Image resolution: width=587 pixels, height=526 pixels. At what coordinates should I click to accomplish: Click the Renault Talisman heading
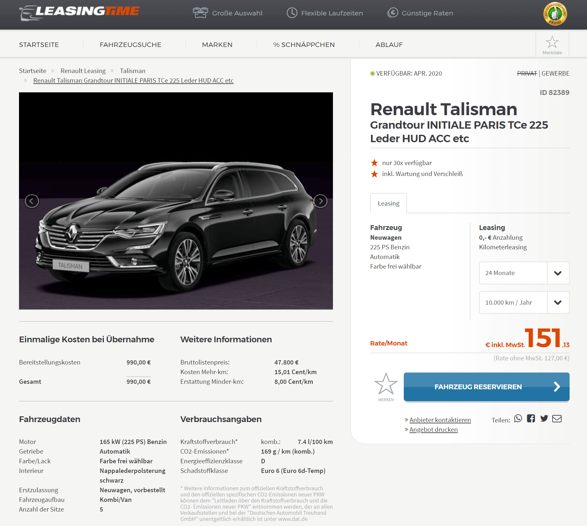pyautogui.click(x=444, y=109)
